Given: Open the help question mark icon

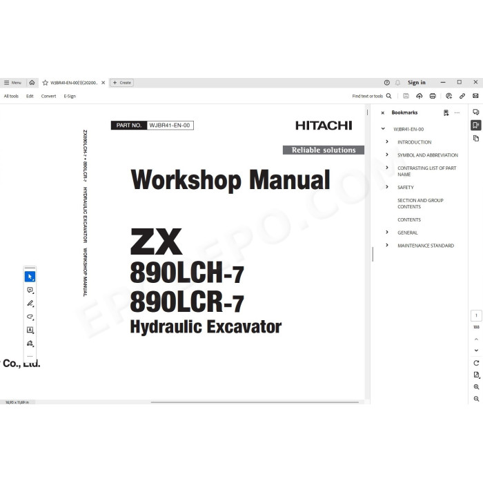Looking at the screenshot, I should (x=387, y=83).
